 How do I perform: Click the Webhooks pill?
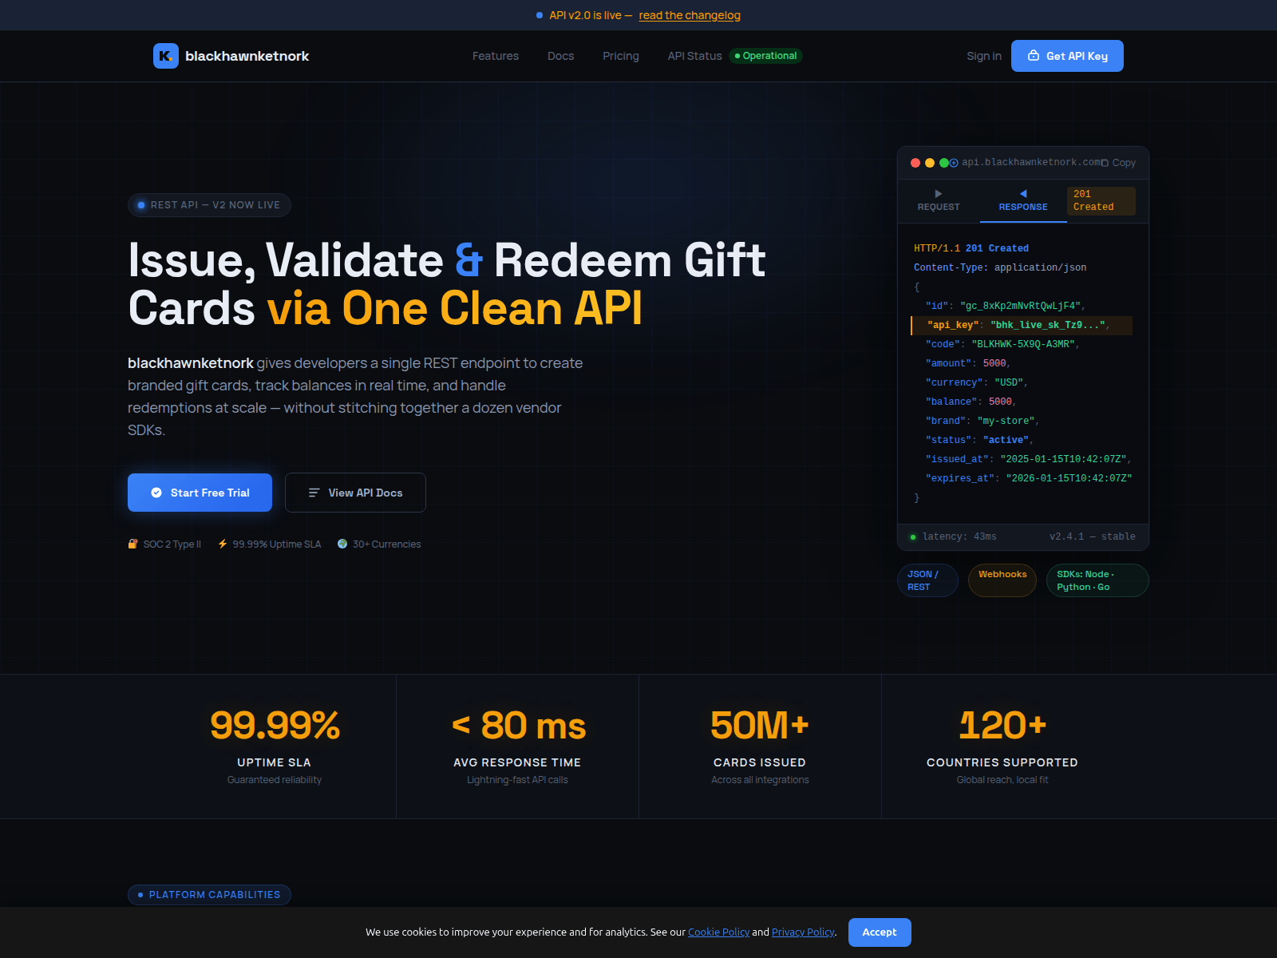tap(1002, 580)
